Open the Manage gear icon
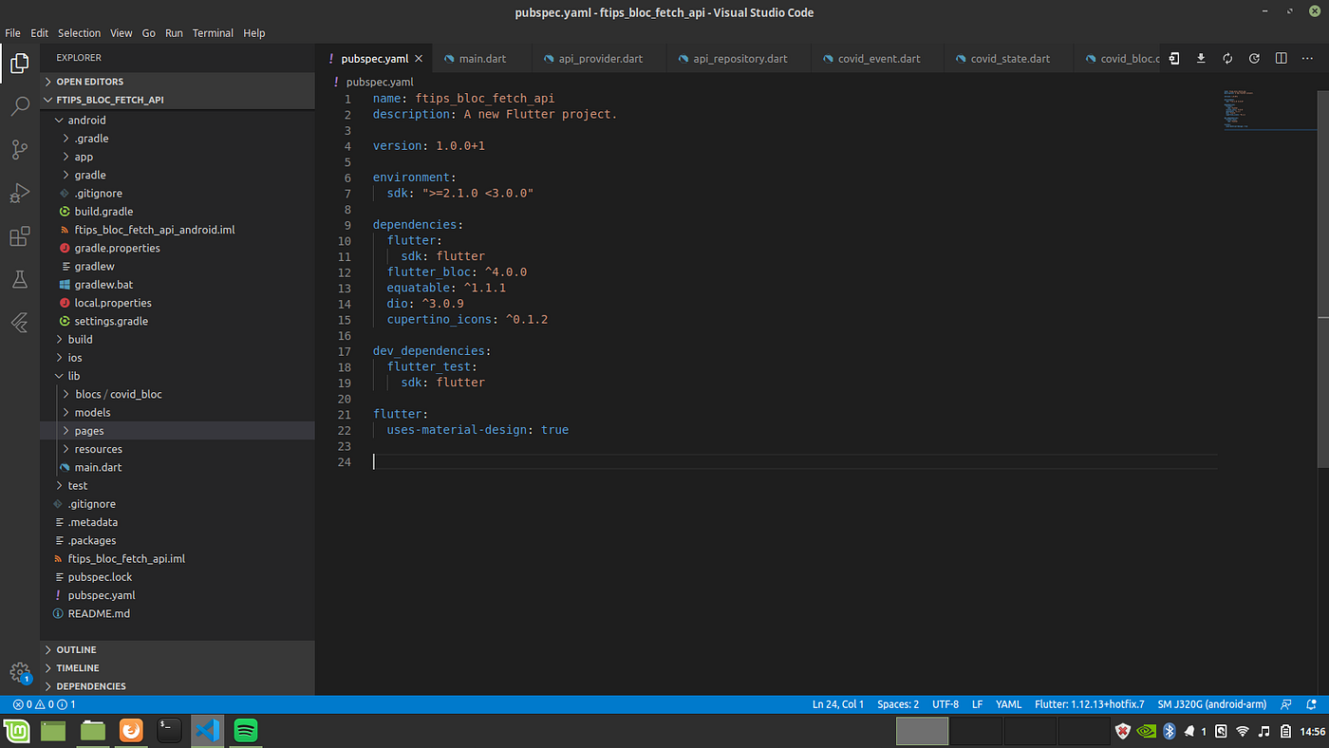 20,672
